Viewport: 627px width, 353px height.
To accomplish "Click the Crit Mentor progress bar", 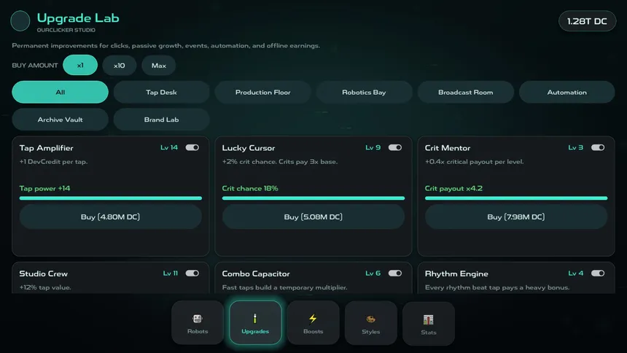I will coord(516,198).
